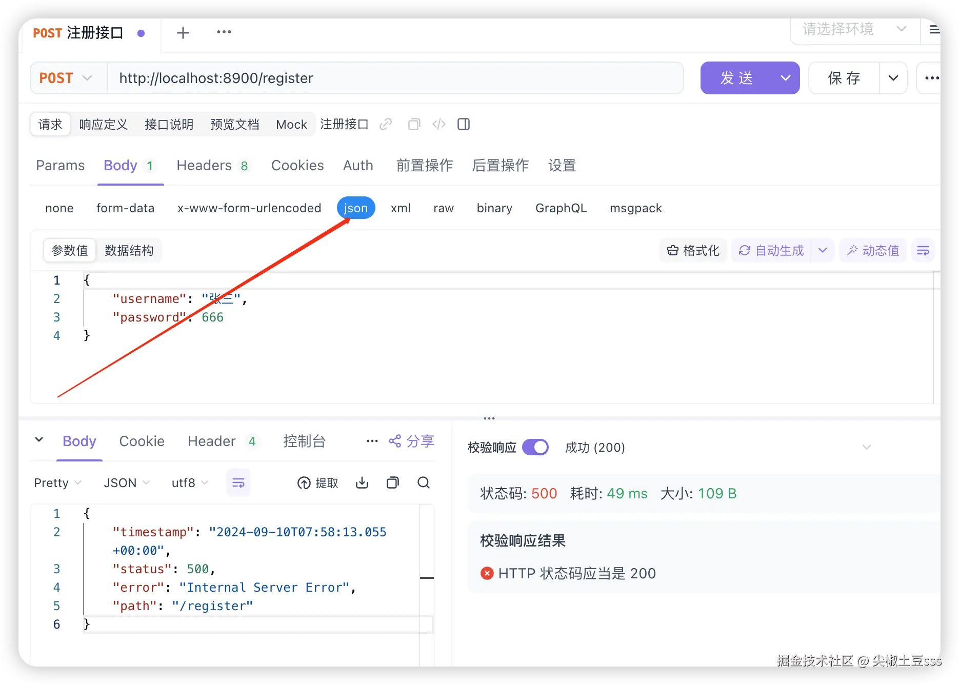Copy the response body content
The image size is (959, 685).
[x=393, y=482]
